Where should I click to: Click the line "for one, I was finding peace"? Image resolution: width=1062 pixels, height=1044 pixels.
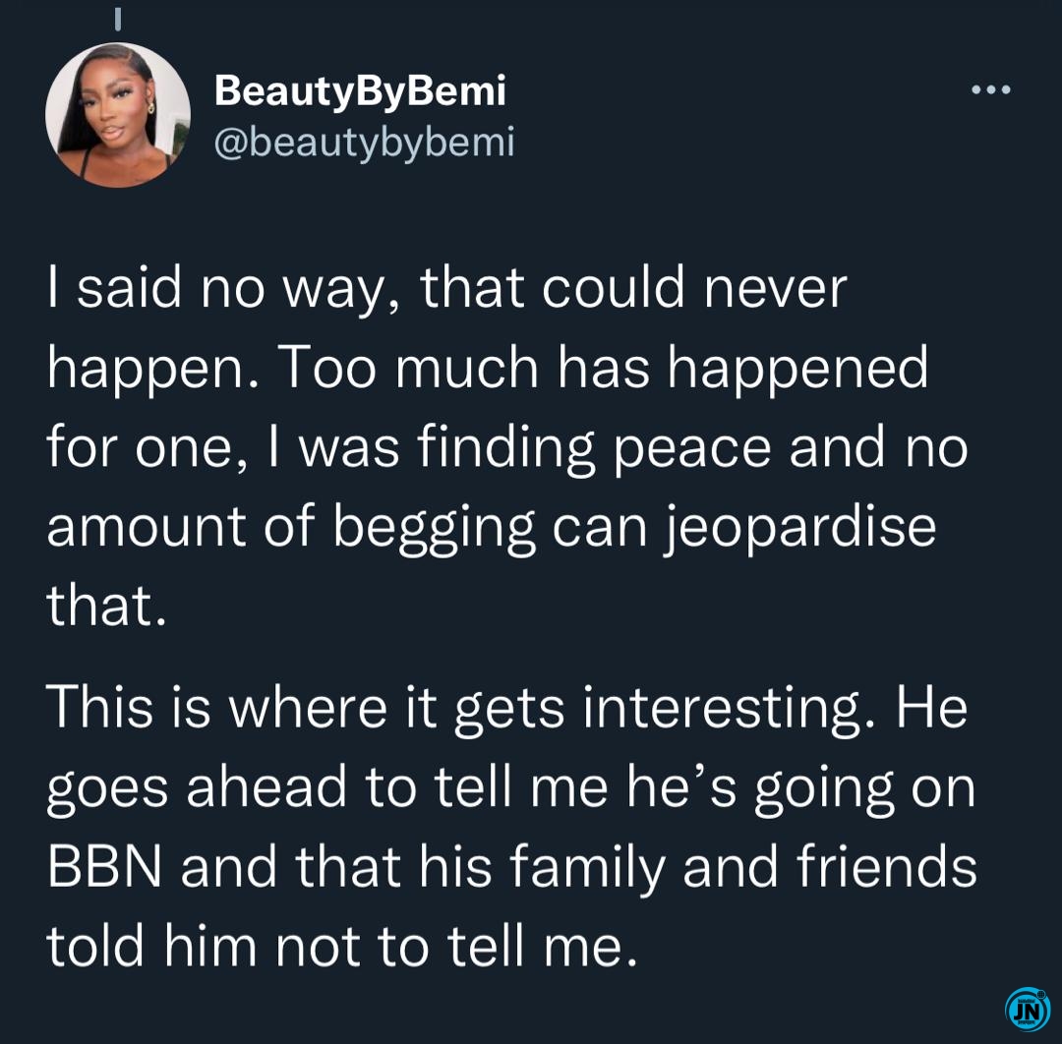[x=506, y=447]
